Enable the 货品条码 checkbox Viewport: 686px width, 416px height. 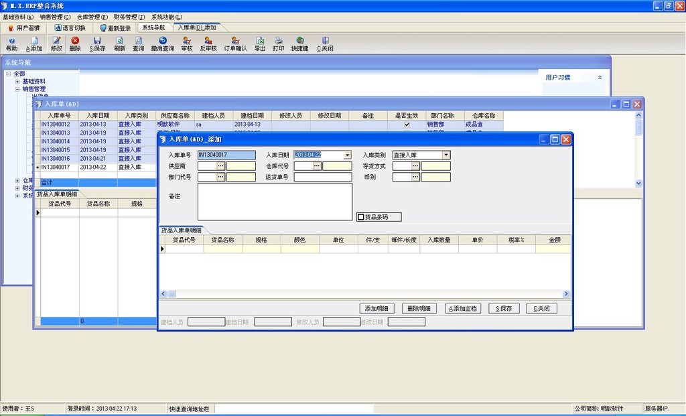(x=362, y=217)
